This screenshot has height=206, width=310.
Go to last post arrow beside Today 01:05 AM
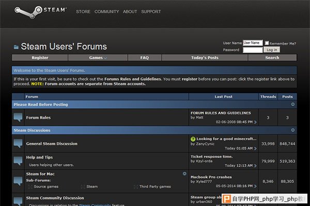pos(255,148)
